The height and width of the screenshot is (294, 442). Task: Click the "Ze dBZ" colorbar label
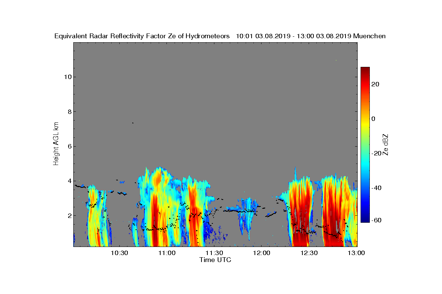(x=386, y=144)
